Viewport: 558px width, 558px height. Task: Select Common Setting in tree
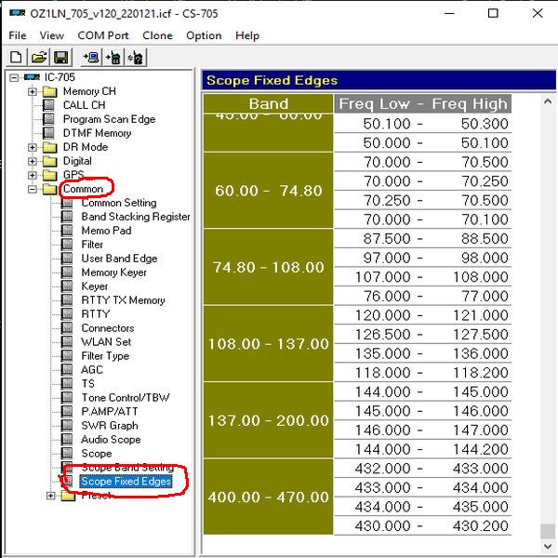(119, 203)
